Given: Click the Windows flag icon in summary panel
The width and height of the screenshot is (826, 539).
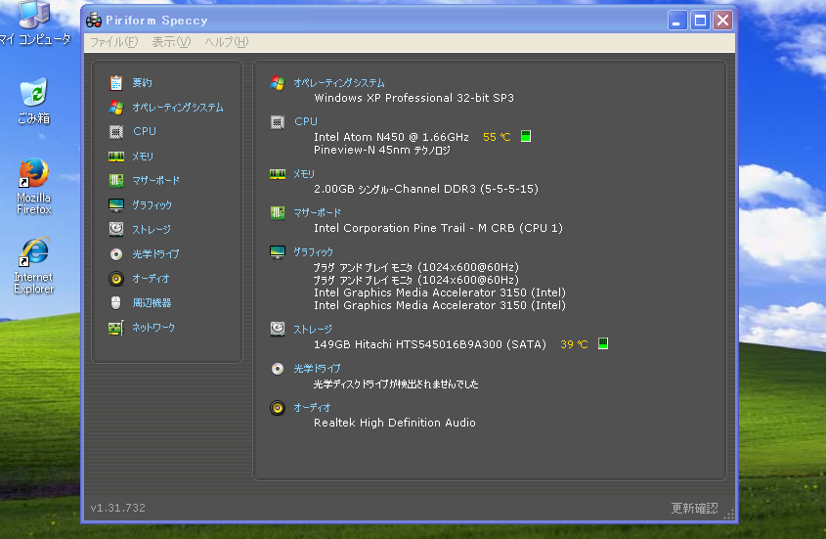Looking at the screenshot, I should (278, 83).
